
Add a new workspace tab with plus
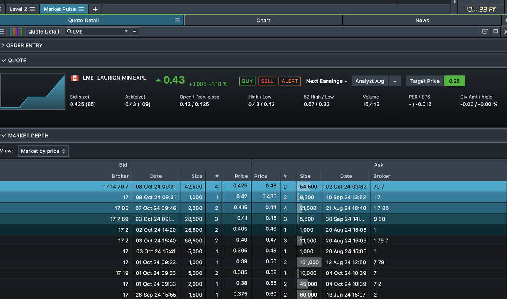coord(95,9)
